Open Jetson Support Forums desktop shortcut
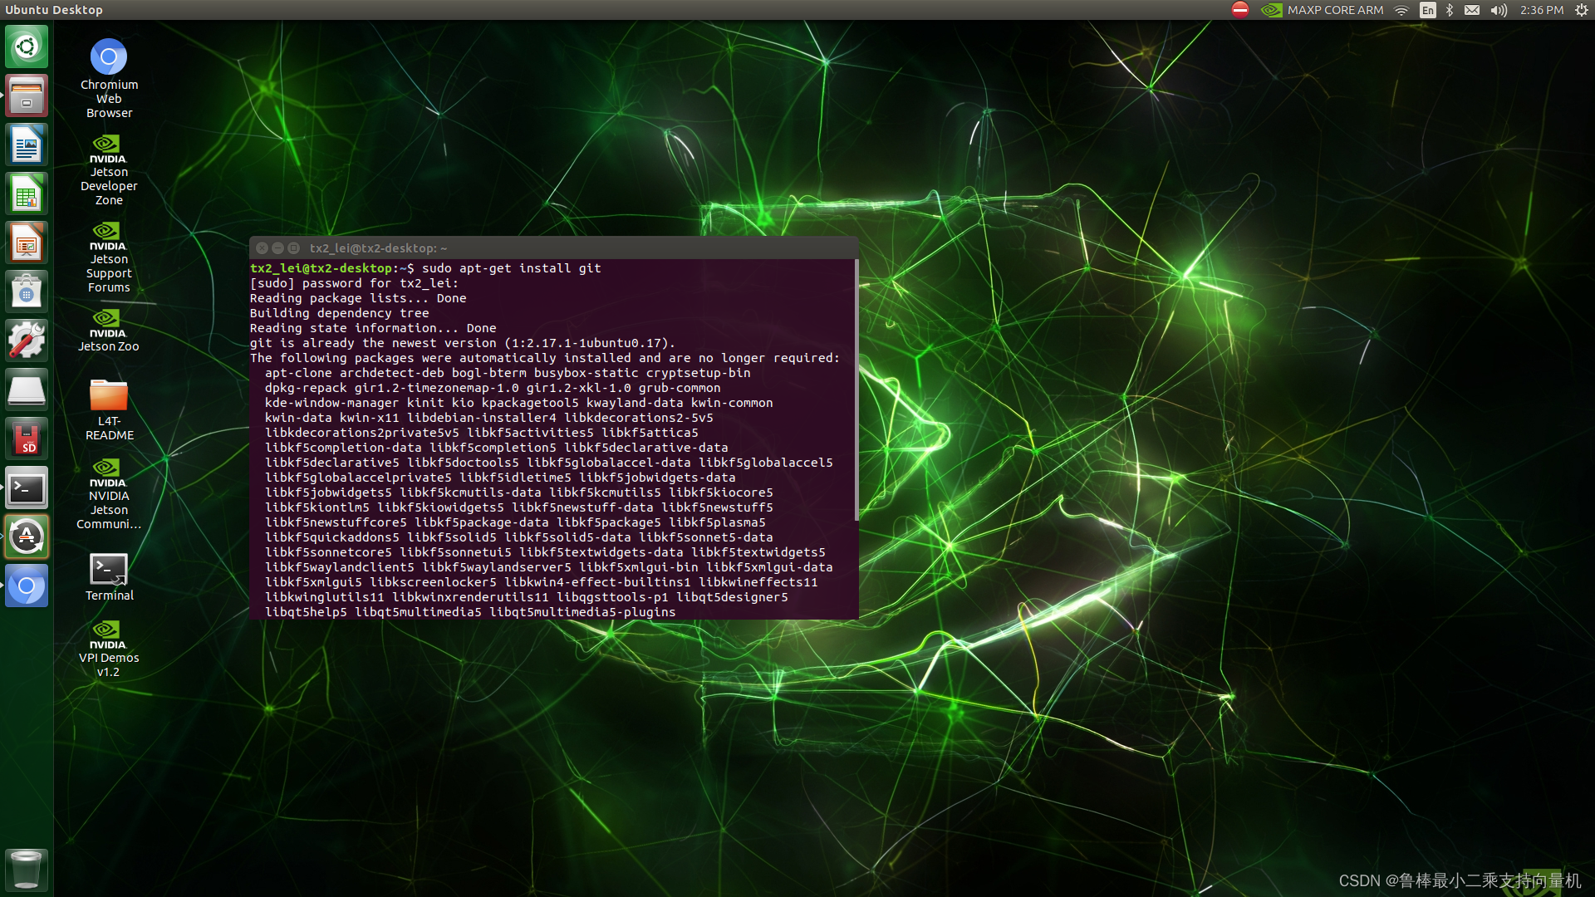The height and width of the screenshot is (897, 1595). pyautogui.click(x=109, y=237)
